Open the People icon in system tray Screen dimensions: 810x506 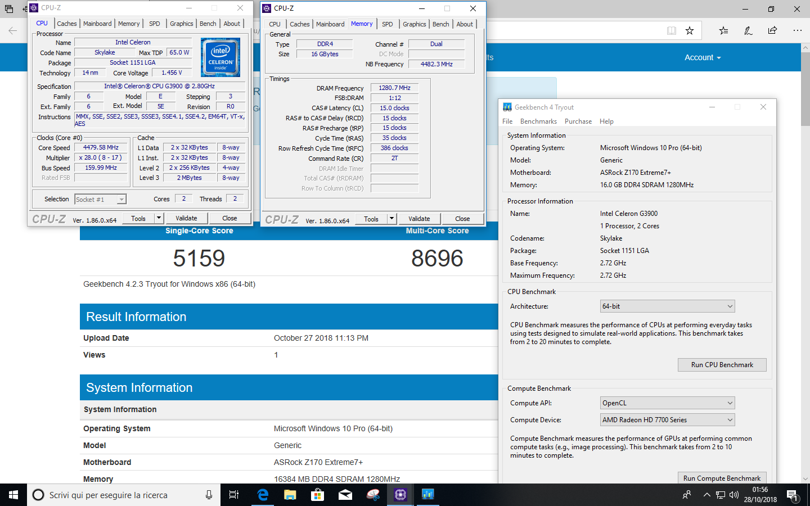(x=687, y=495)
